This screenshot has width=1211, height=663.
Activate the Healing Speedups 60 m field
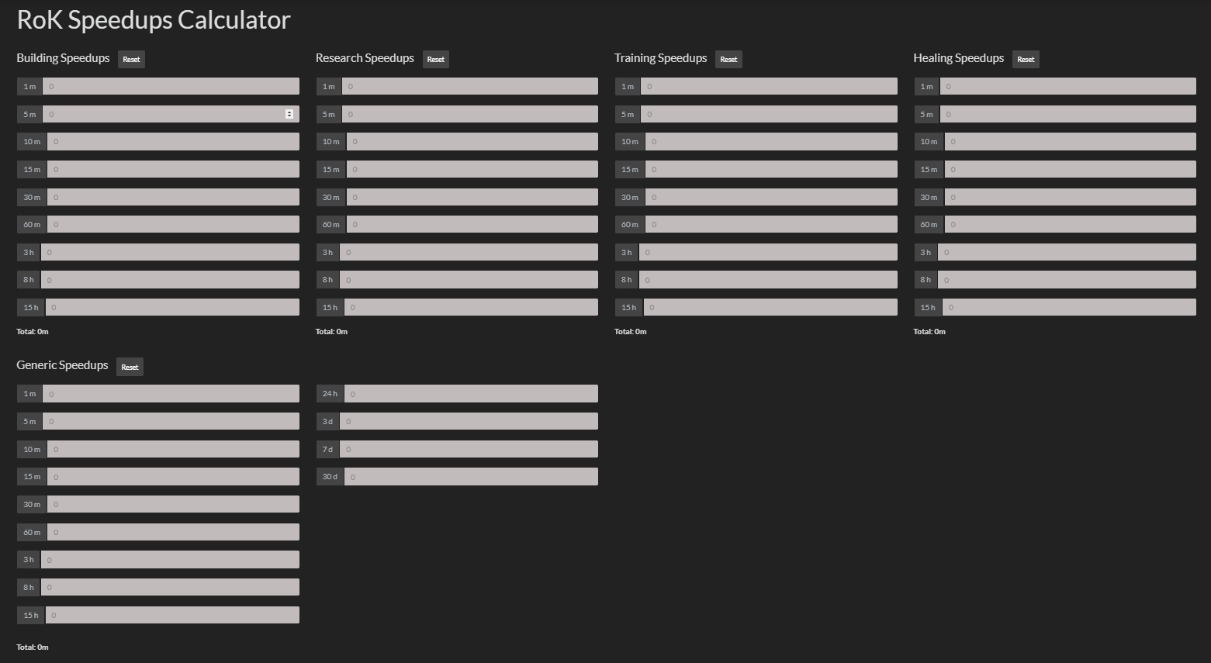pyautogui.click(x=1071, y=224)
